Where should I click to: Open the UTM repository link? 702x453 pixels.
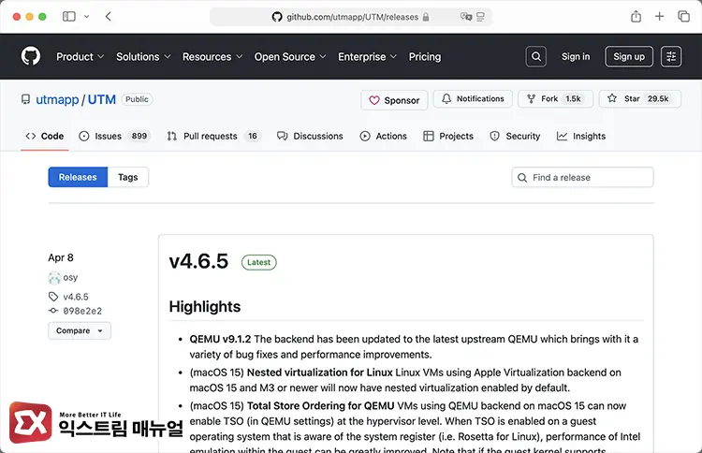tap(102, 99)
